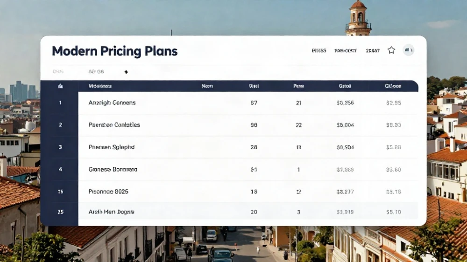Select the second tab left of diamond icon
This screenshot has width=467, height=262.
96,72
